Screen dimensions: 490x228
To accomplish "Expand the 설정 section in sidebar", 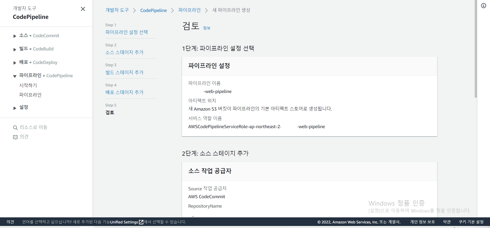I will 15,108.
